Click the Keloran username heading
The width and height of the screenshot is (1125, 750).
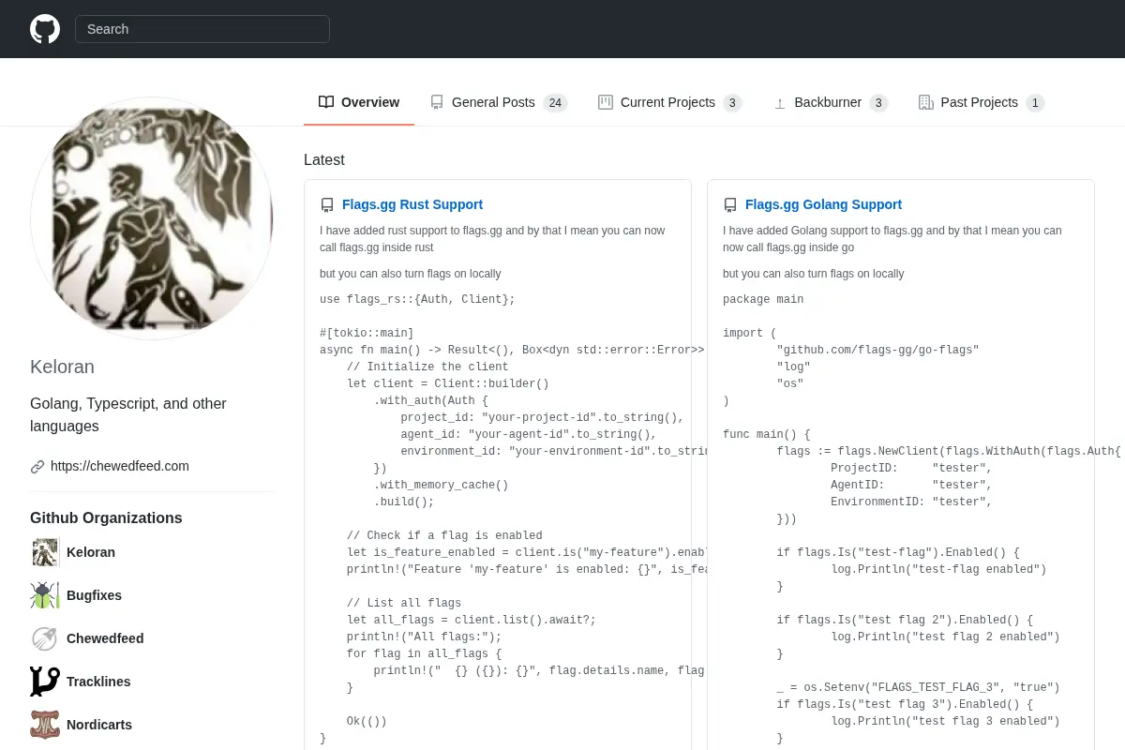62,367
